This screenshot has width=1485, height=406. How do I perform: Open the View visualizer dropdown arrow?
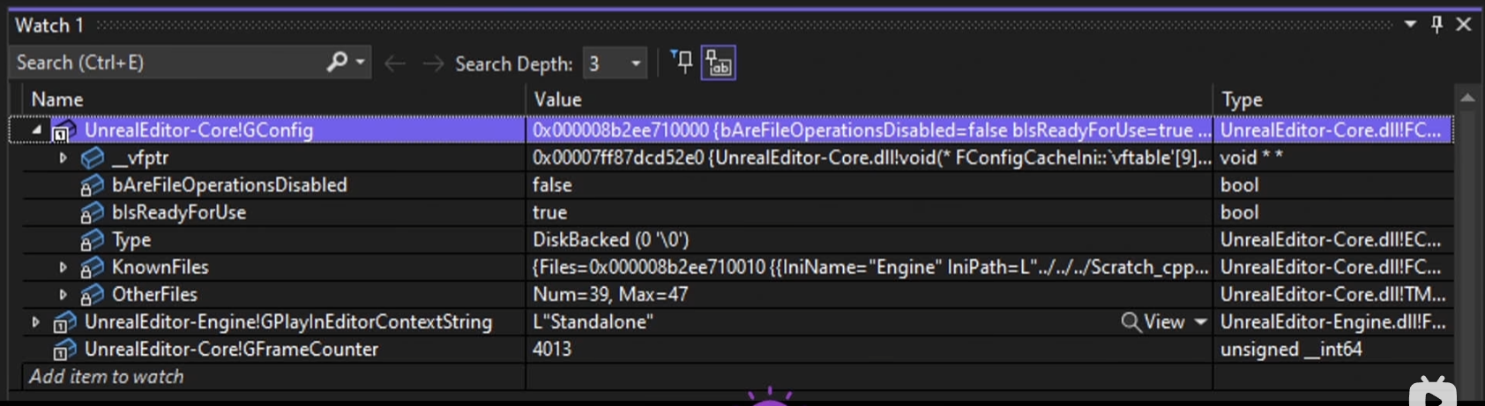(1200, 322)
